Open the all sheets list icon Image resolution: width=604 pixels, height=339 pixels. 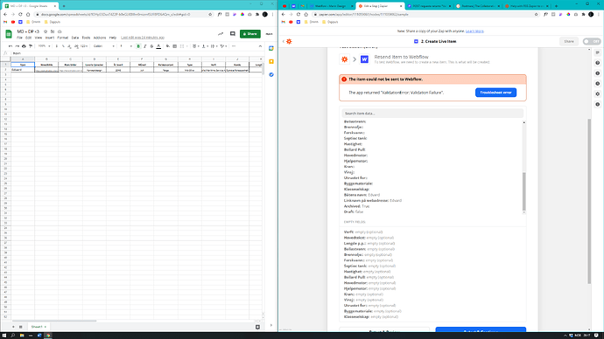pyautogui.click(x=21, y=327)
